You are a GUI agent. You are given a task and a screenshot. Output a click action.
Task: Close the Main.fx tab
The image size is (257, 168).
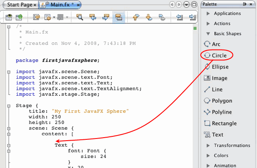(x=78, y=5)
